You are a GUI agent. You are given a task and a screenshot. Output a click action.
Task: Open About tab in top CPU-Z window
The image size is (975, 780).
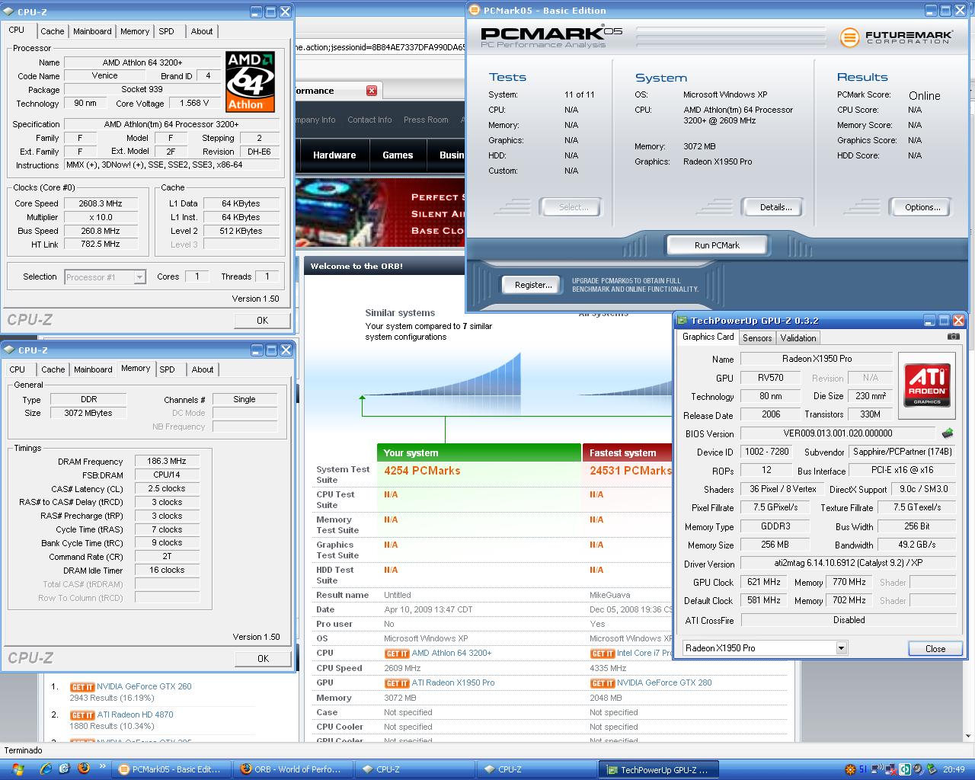click(x=202, y=31)
